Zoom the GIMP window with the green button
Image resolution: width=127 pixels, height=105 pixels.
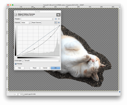tap(13, 5)
